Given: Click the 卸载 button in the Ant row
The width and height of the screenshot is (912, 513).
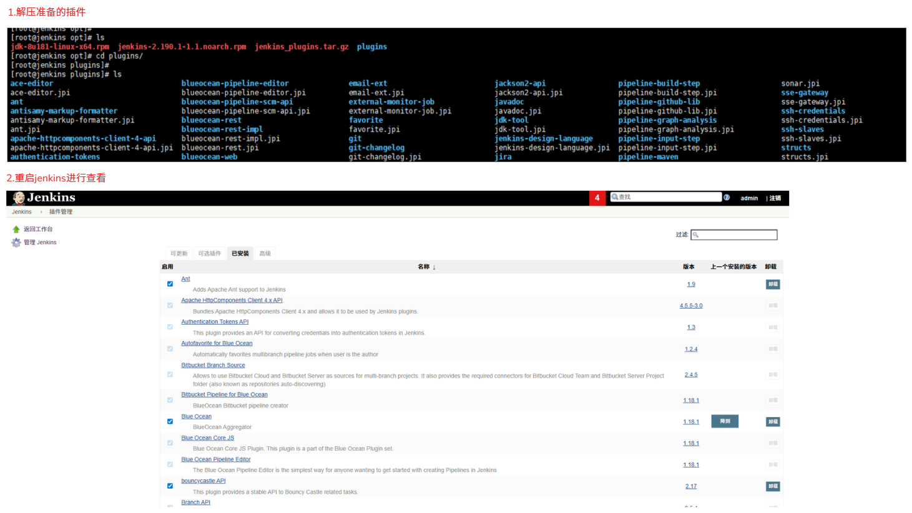Looking at the screenshot, I should click(773, 284).
